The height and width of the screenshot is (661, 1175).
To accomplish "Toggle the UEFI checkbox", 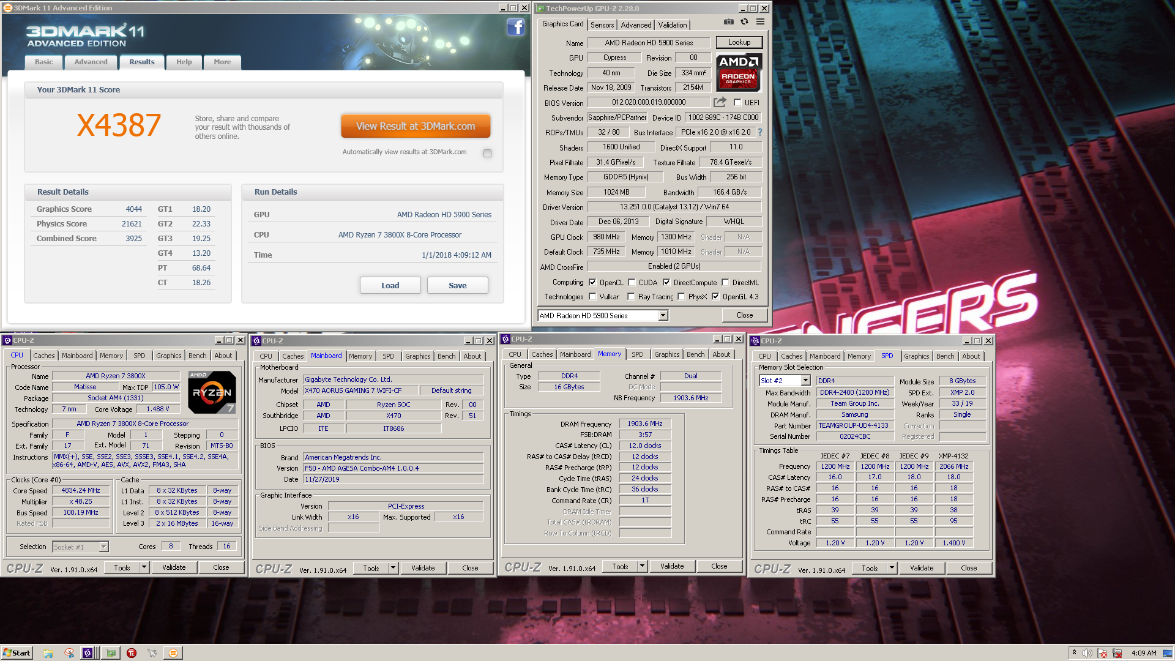I will tap(737, 103).
